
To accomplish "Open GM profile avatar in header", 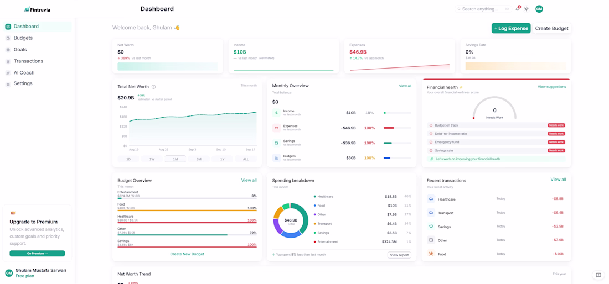I will pyautogui.click(x=539, y=9).
